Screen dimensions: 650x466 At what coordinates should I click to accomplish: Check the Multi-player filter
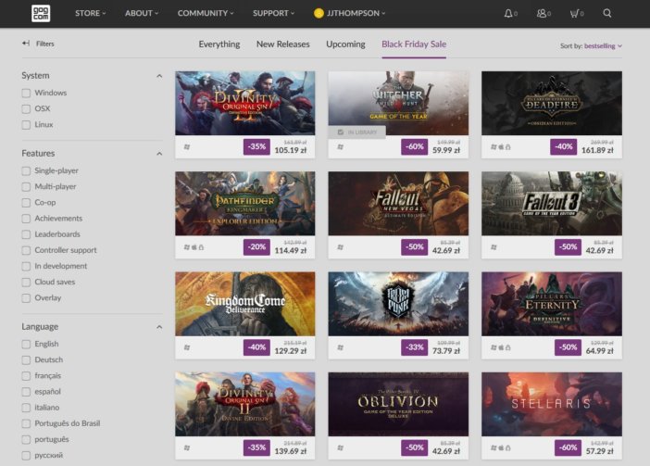[26, 186]
